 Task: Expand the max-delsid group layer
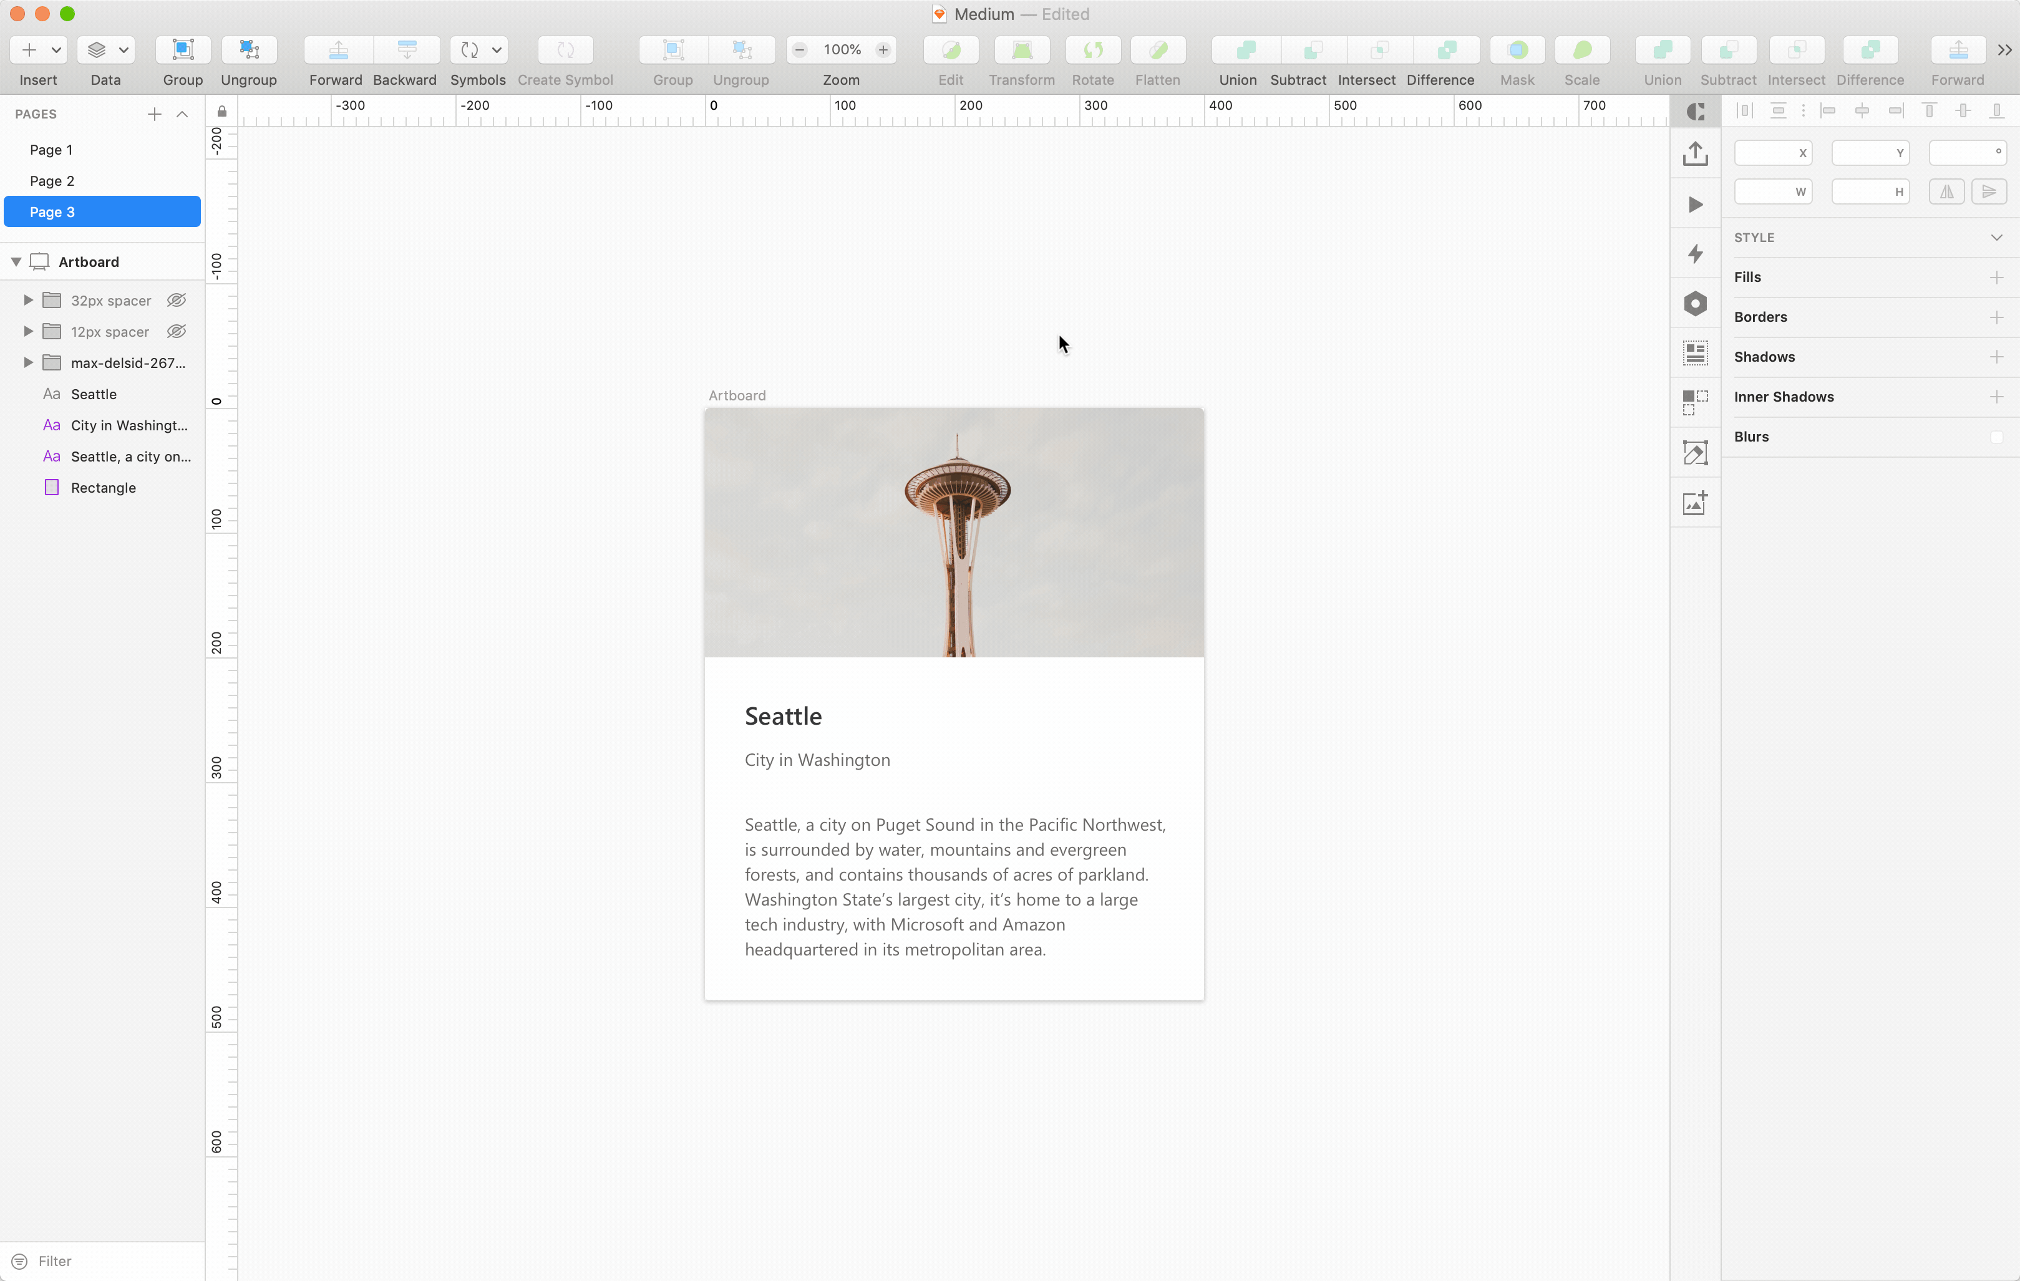click(x=27, y=362)
